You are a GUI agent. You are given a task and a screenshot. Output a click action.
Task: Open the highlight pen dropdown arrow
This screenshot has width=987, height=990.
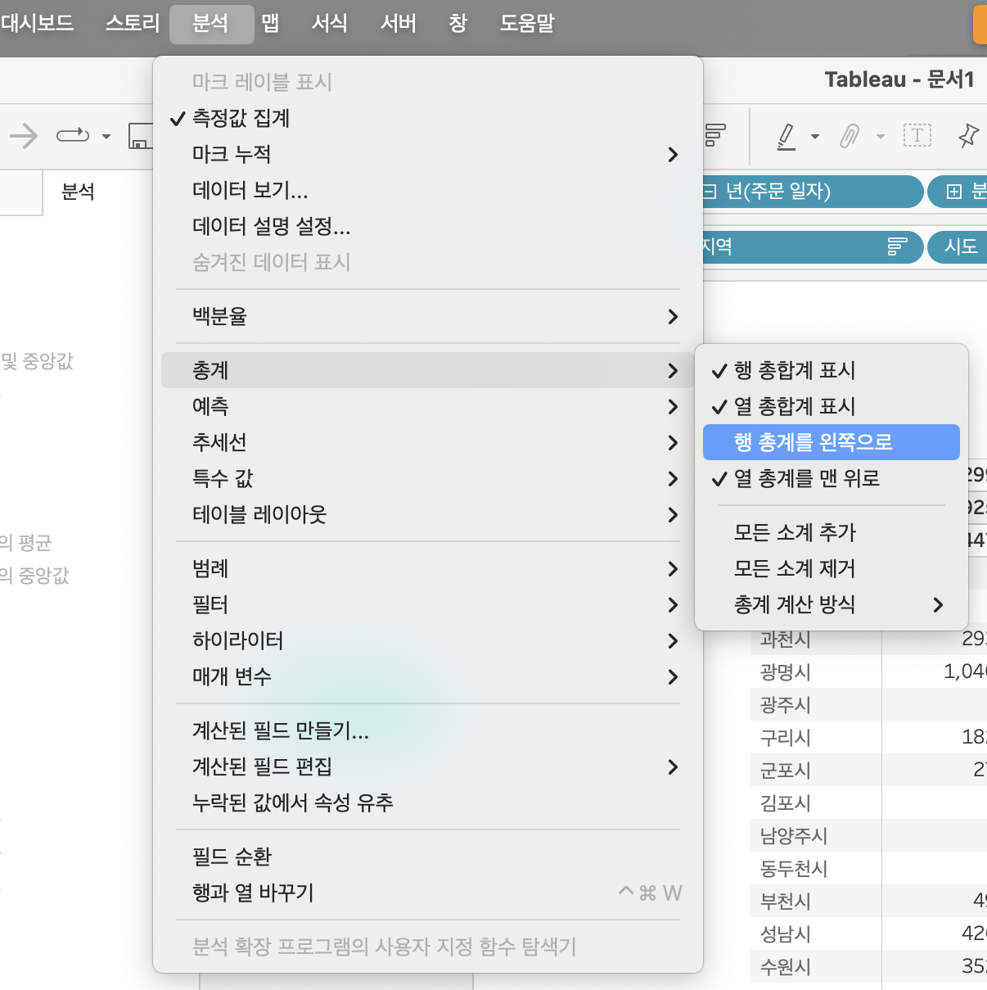point(815,137)
